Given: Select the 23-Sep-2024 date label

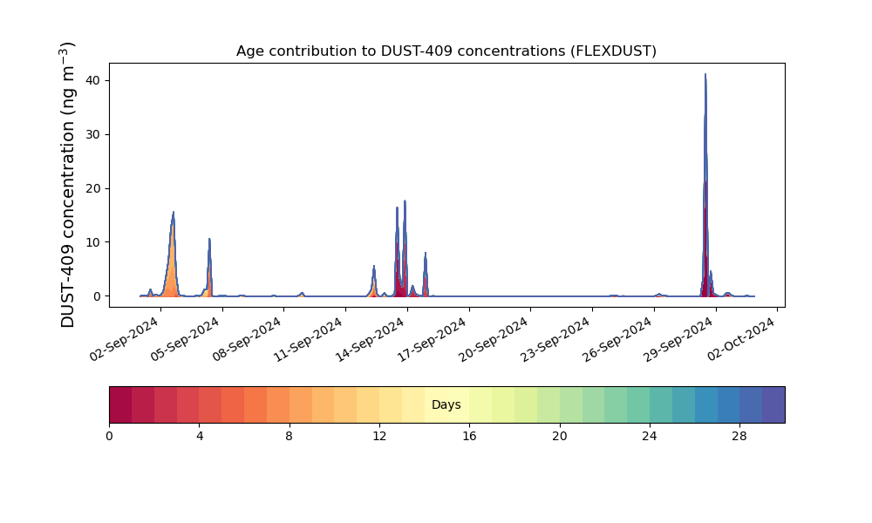Looking at the screenshot, I should pos(556,340).
